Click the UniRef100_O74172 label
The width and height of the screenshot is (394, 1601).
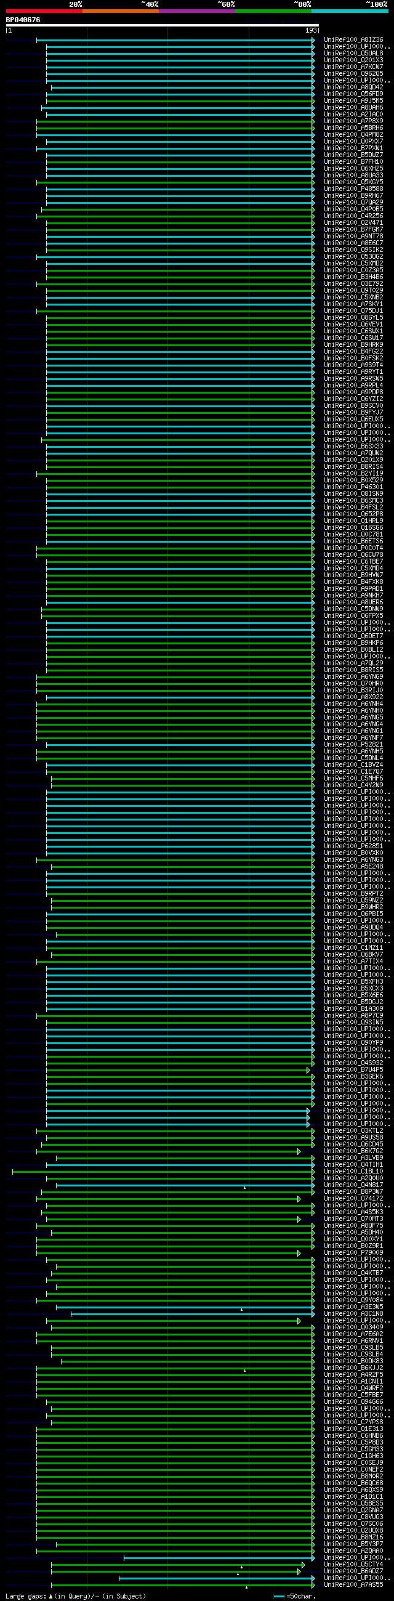tap(353, 1198)
